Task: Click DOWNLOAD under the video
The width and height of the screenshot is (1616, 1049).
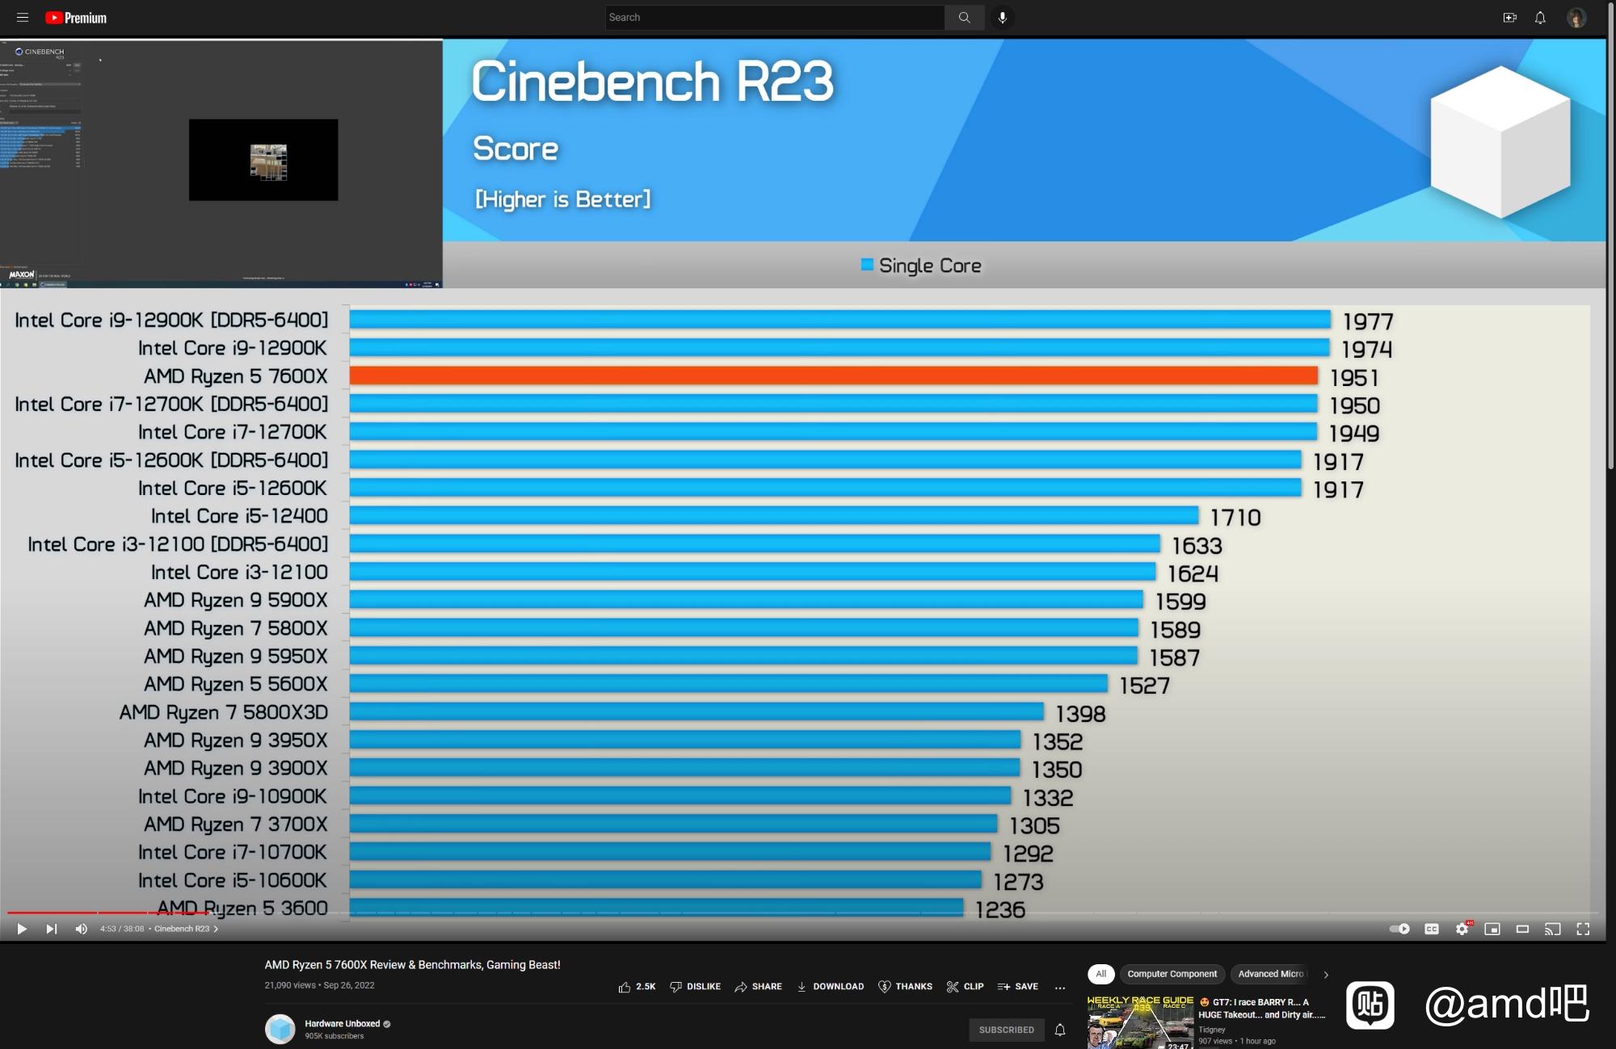Action: click(830, 987)
